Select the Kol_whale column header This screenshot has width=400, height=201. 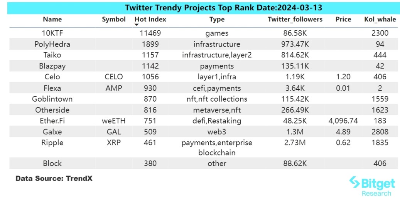click(380, 19)
